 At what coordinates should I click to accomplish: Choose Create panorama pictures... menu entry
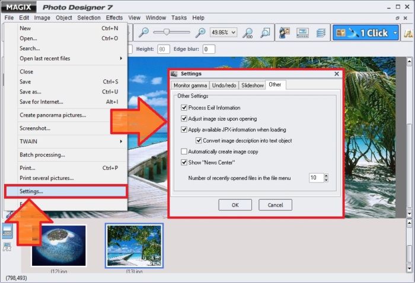66,115
